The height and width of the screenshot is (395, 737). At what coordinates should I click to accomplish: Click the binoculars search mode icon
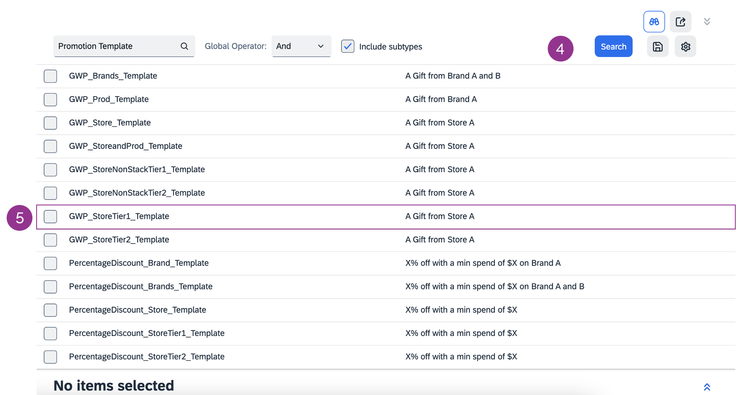pos(654,22)
